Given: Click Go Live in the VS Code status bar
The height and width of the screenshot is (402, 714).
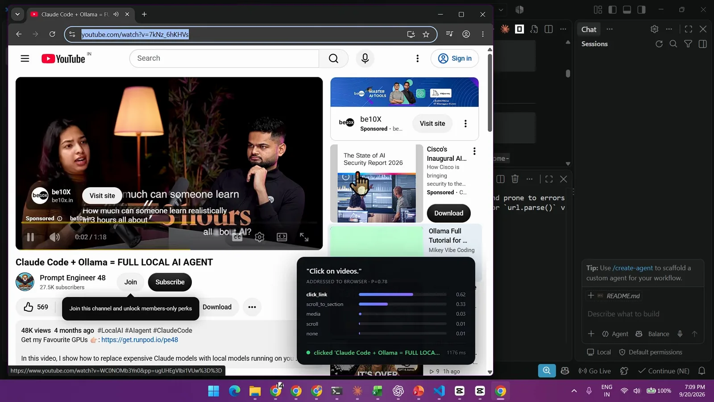Looking at the screenshot, I should [594, 371].
